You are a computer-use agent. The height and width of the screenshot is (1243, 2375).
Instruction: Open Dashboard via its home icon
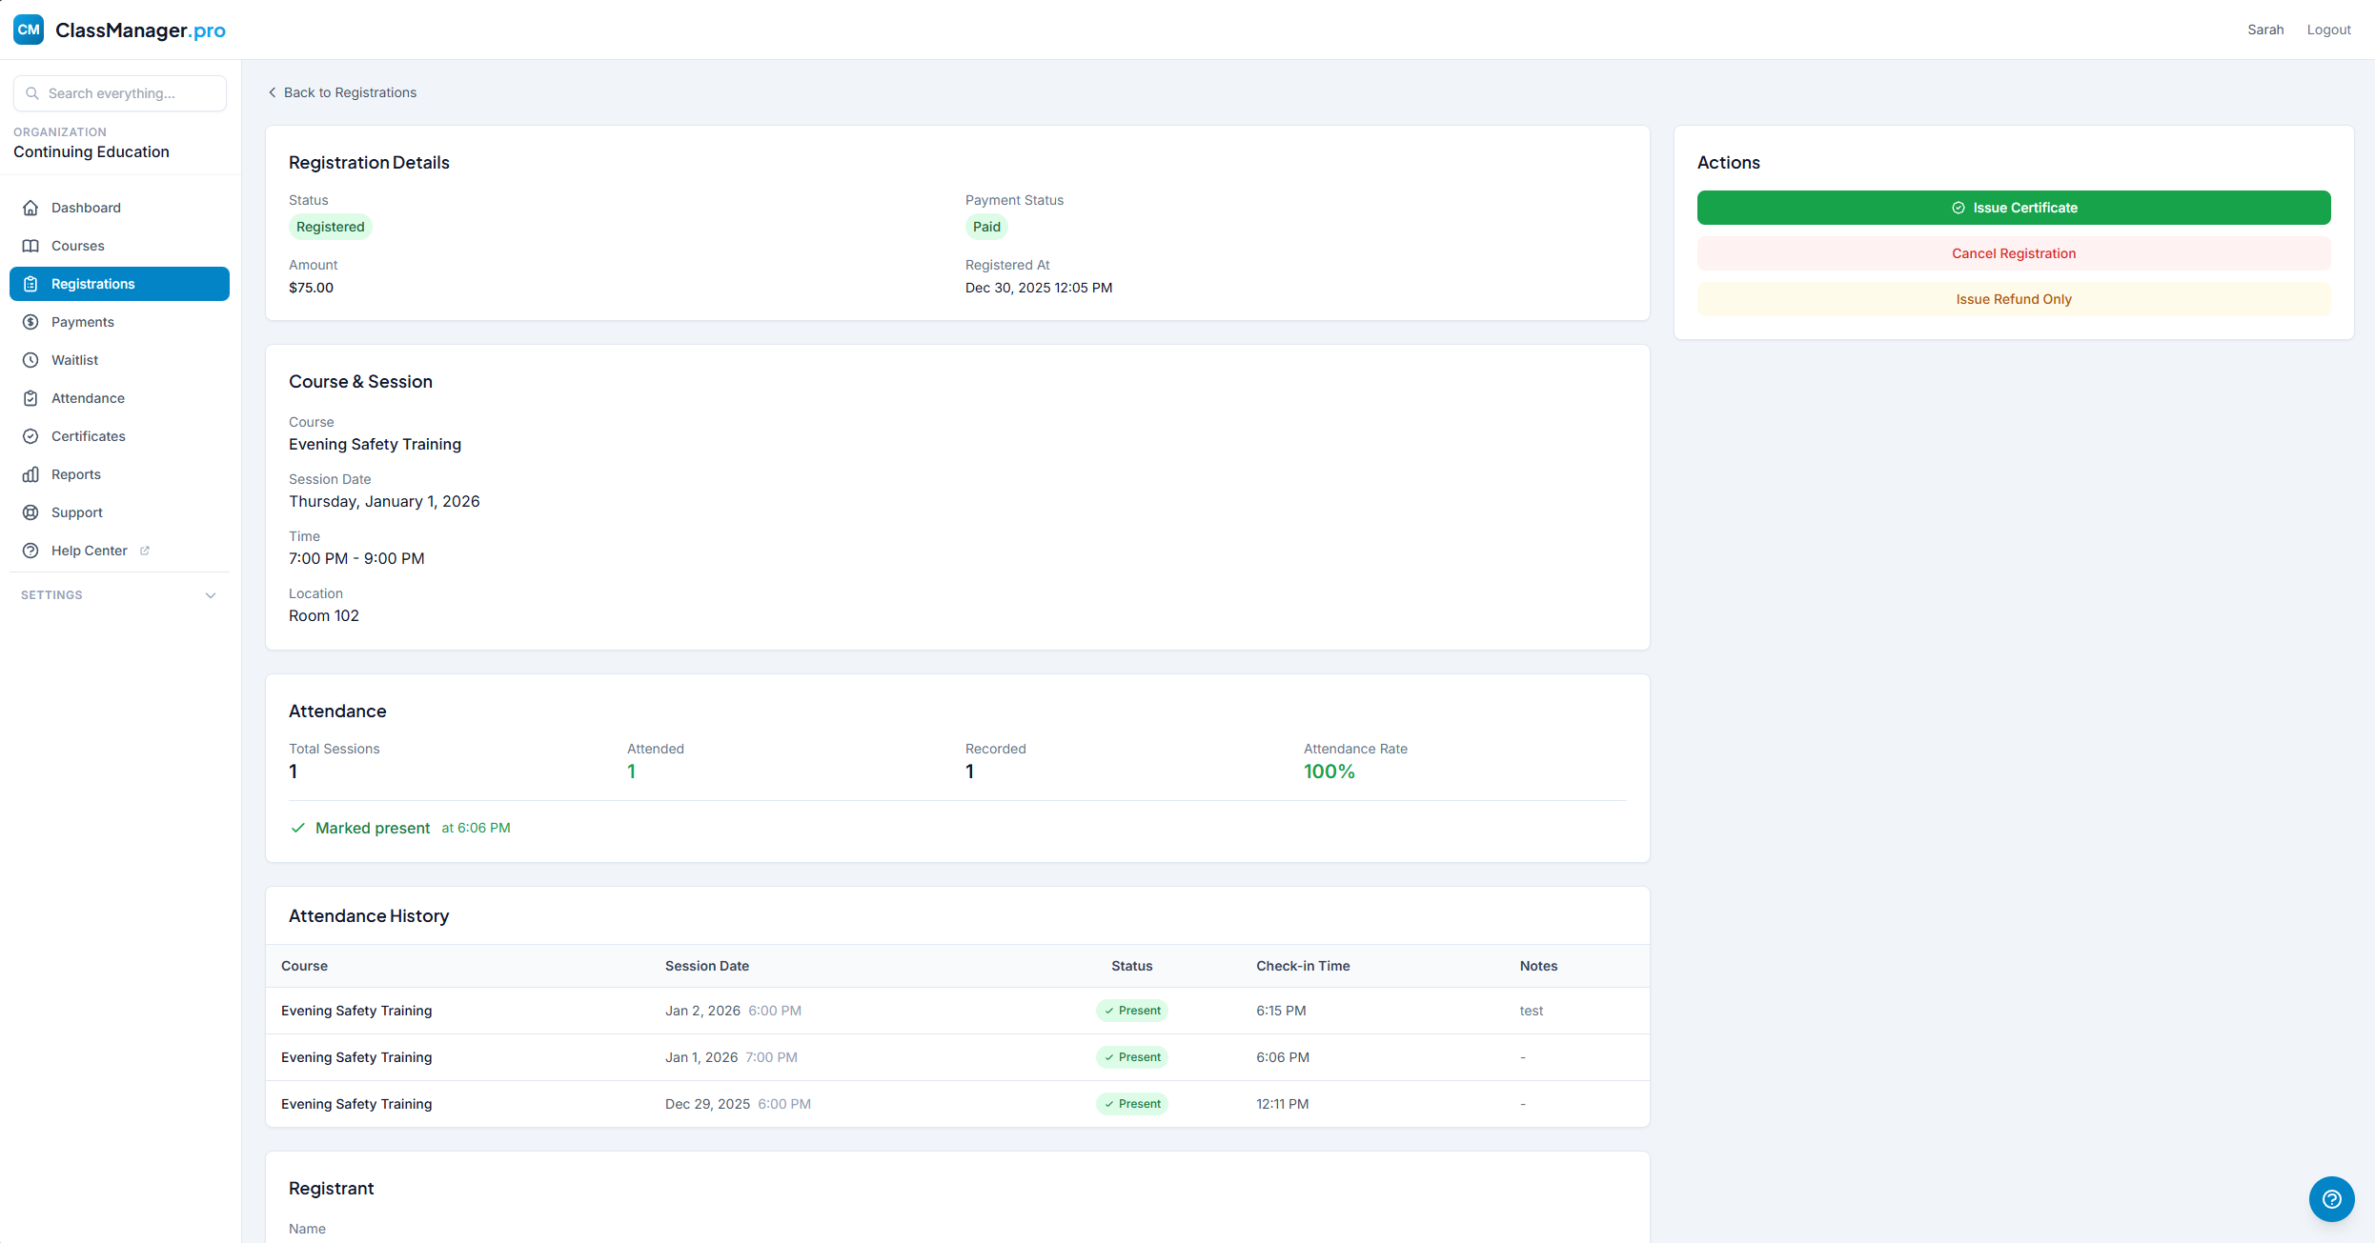(x=30, y=208)
